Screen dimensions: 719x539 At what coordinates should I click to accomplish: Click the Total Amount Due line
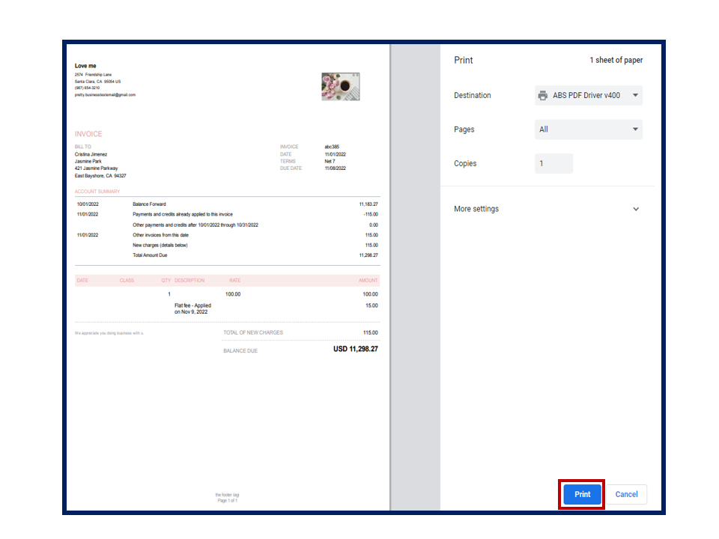pos(150,255)
